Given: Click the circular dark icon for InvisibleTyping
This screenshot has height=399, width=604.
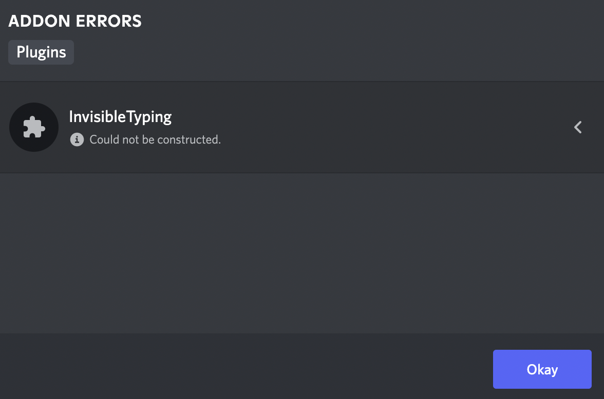Looking at the screenshot, I should point(34,127).
